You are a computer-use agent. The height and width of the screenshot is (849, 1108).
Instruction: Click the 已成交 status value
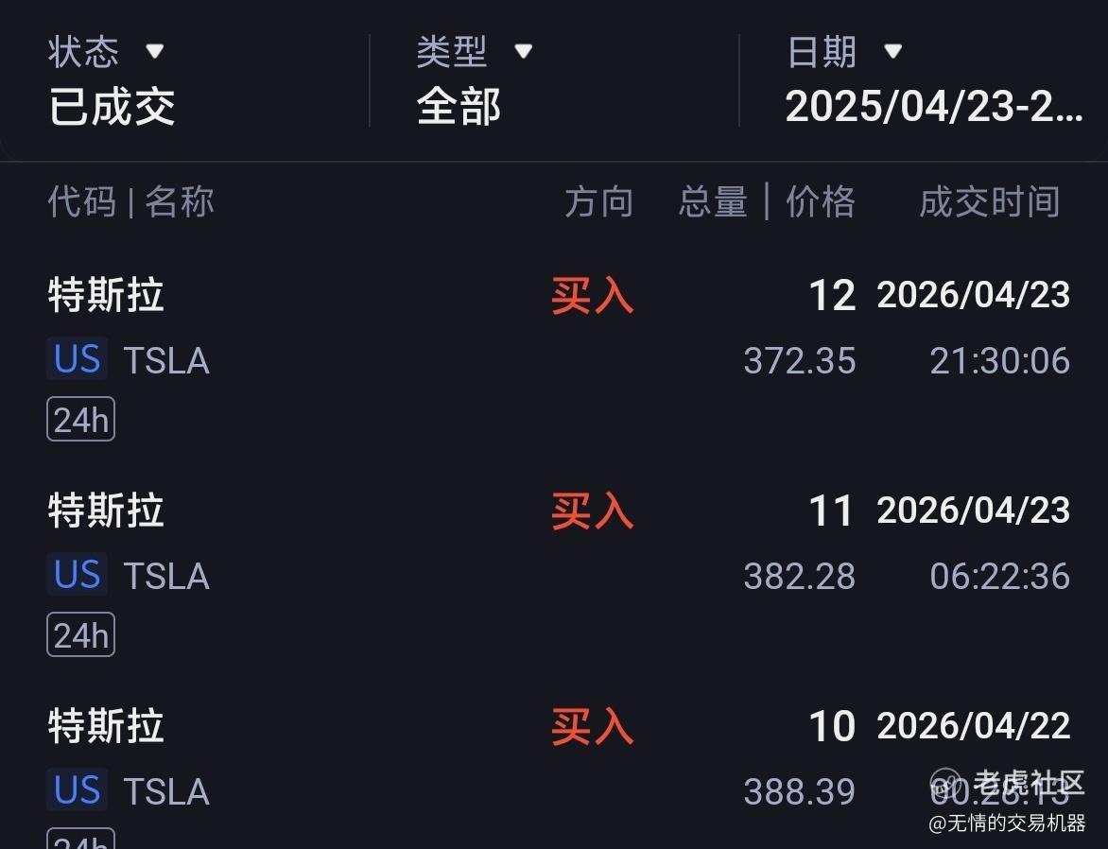click(x=112, y=107)
